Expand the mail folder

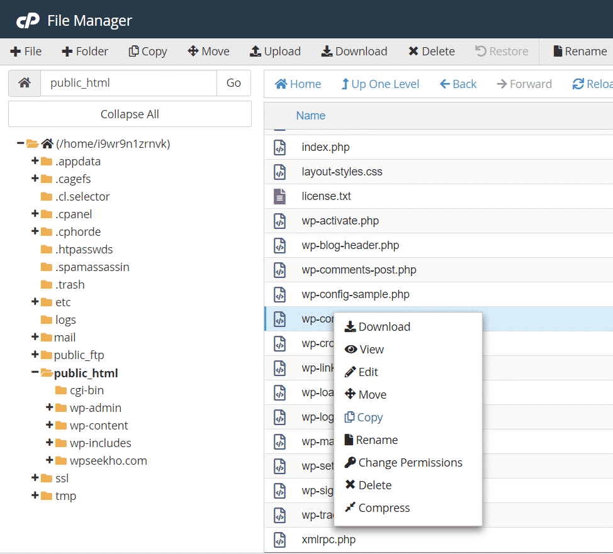click(x=35, y=337)
